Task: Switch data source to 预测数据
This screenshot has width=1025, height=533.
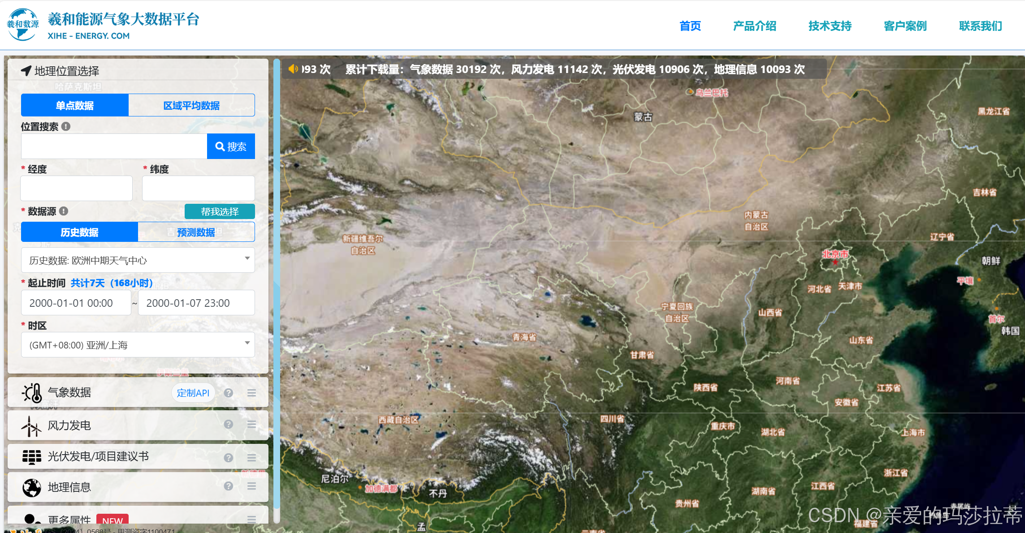Action: coord(196,232)
